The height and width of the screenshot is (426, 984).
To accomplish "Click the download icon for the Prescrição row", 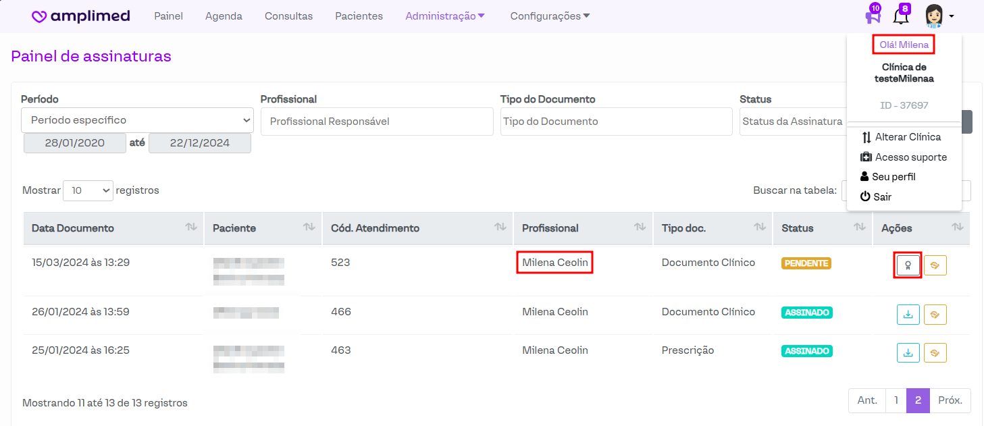I will tap(908, 352).
